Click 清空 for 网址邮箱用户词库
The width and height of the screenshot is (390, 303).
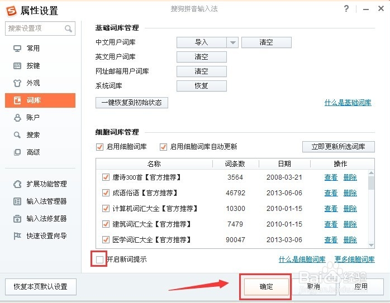pos(202,71)
